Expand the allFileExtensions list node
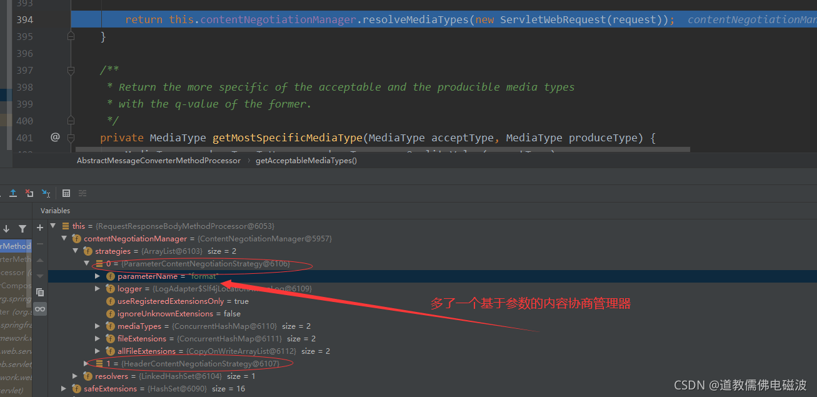 point(98,351)
